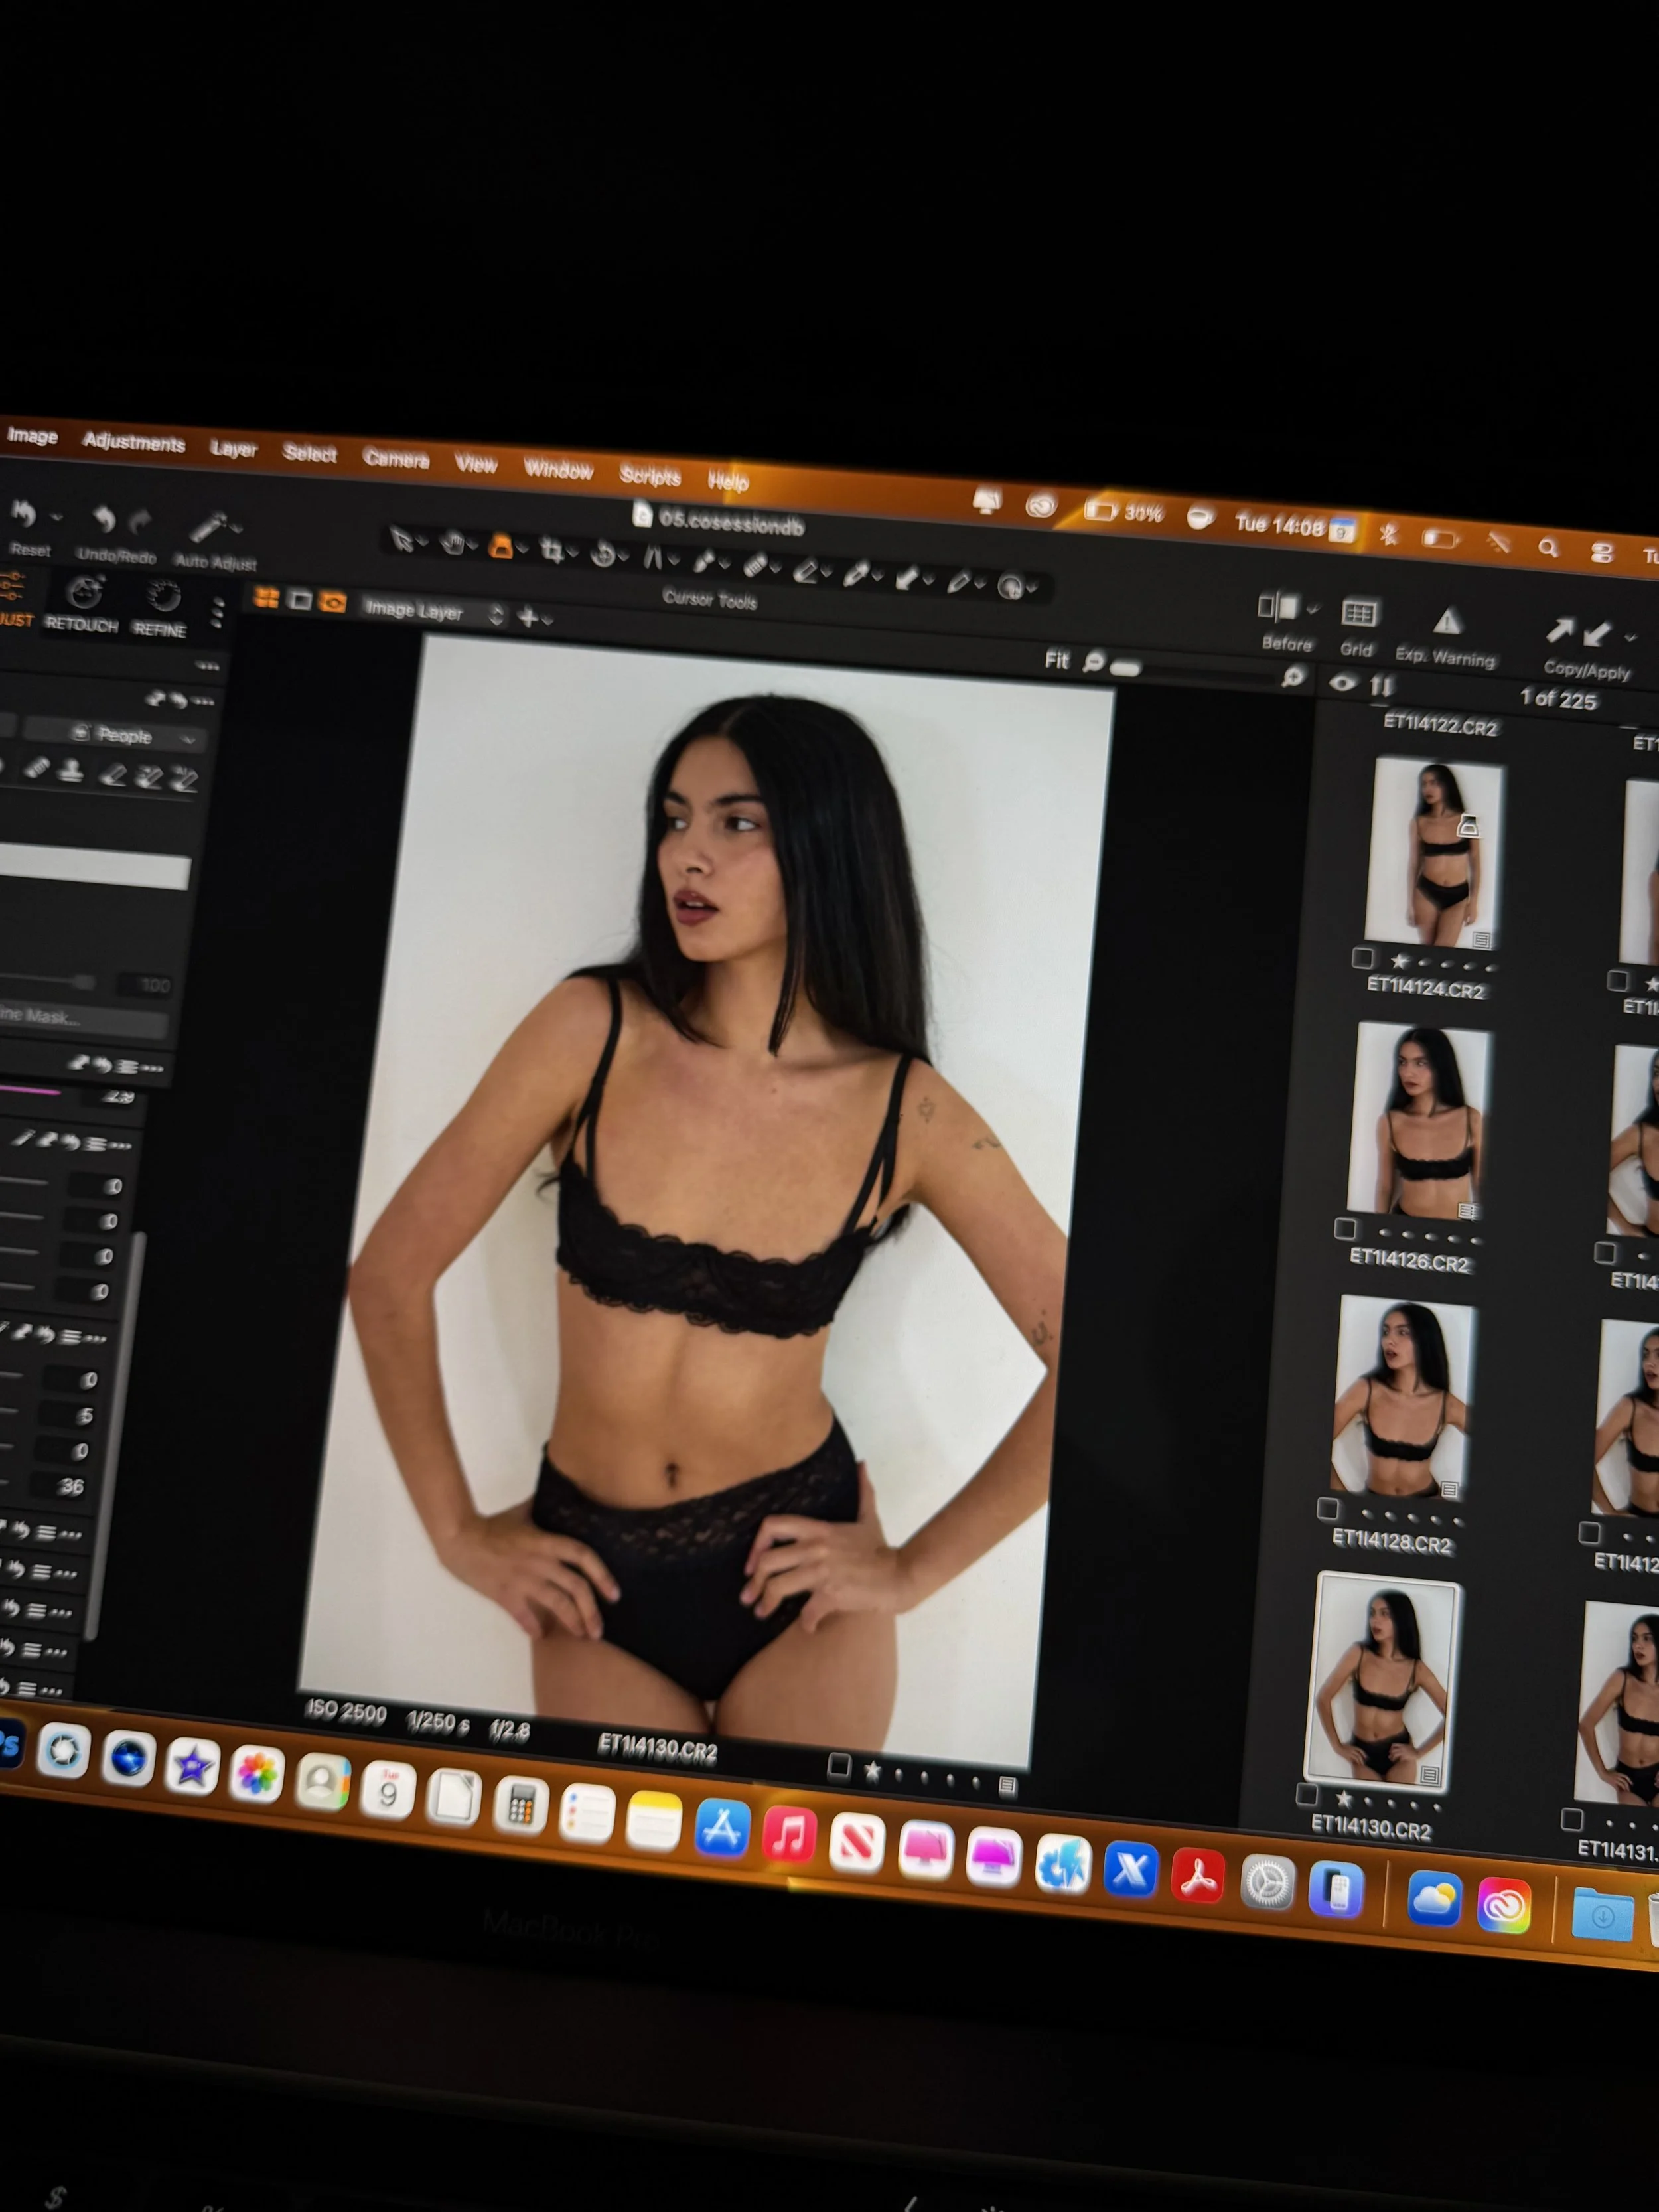The image size is (1659, 2212).
Task: Show the Grid overlay
Action: pyautogui.click(x=1358, y=610)
